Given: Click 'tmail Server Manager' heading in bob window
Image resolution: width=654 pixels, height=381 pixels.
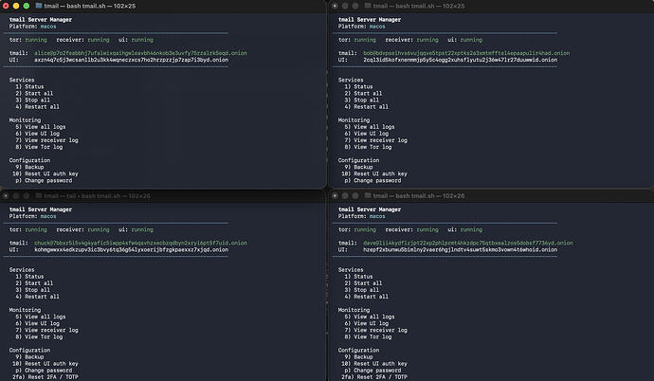Looking at the screenshot, I should click(370, 20).
